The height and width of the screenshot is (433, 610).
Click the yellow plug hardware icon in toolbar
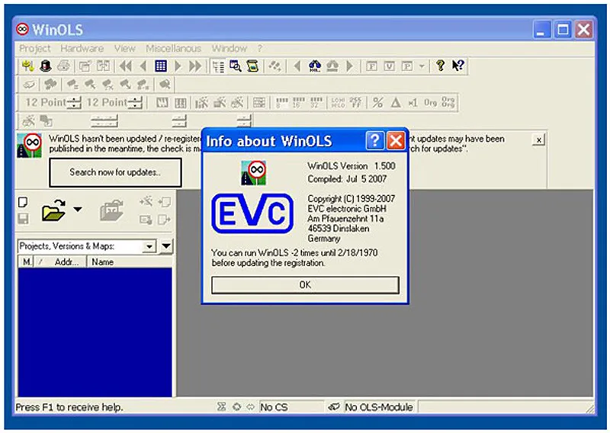click(27, 66)
